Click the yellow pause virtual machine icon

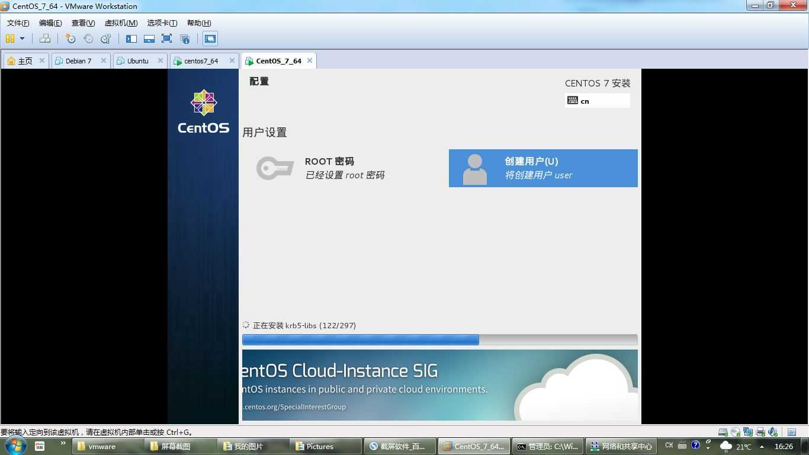(x=10, y=39)
